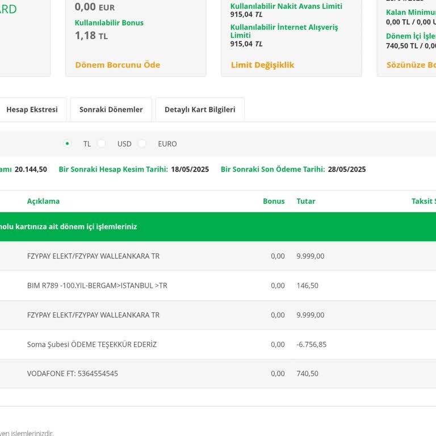
Task: Select the EURO currency radio button
Action: [142, 144]
